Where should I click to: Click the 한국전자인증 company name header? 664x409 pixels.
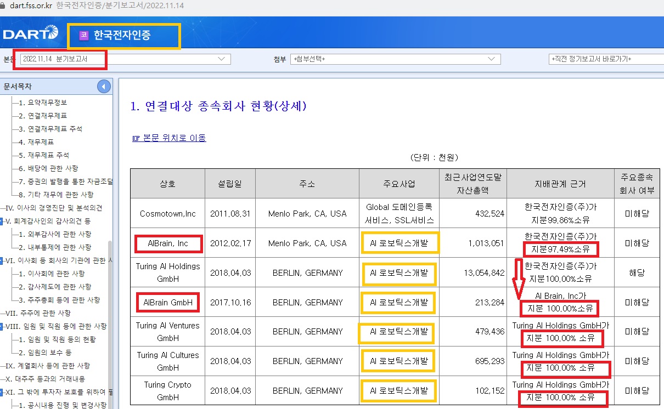coord(122,35)
